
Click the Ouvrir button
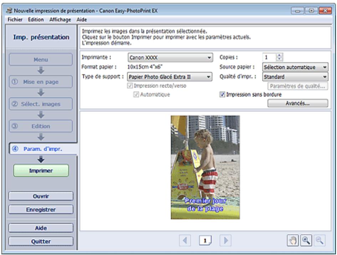point(41,196)
